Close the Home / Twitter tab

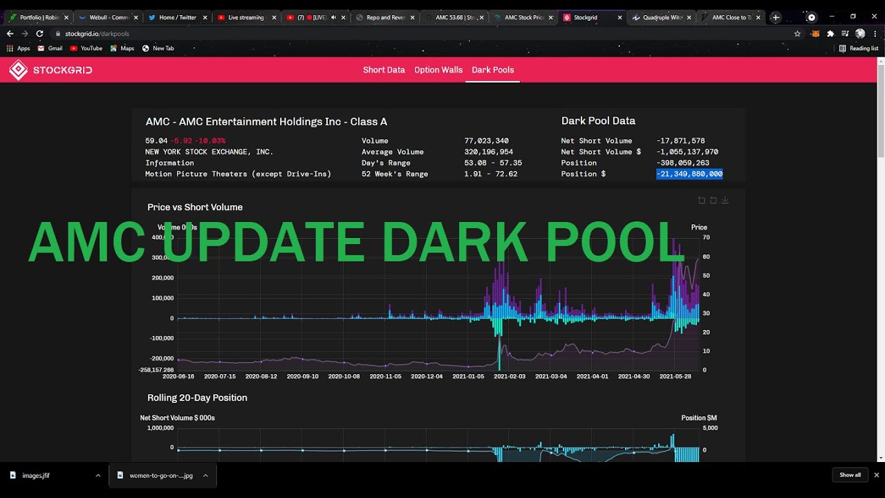tap(205, 17)
